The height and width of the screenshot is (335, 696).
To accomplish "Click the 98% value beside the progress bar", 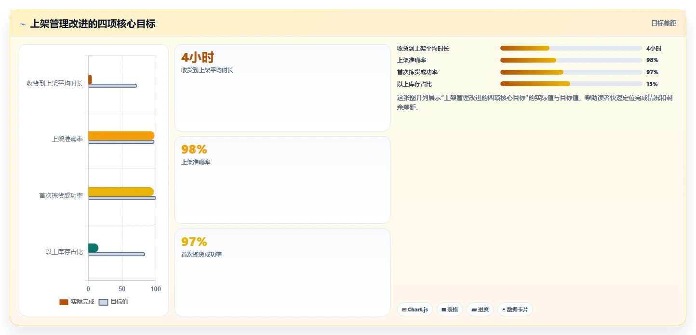I will 652,60.
